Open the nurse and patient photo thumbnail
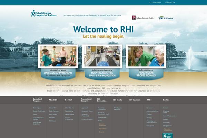The image size is (207, 138). pos(146,56)
